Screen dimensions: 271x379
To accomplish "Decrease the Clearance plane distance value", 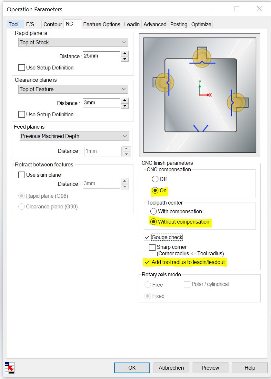I will coord(125,106).
